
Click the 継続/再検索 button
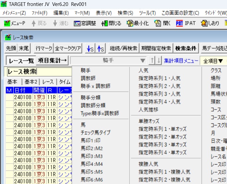point(124,48)
